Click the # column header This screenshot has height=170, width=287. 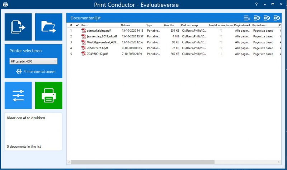[x=71, y=25]
